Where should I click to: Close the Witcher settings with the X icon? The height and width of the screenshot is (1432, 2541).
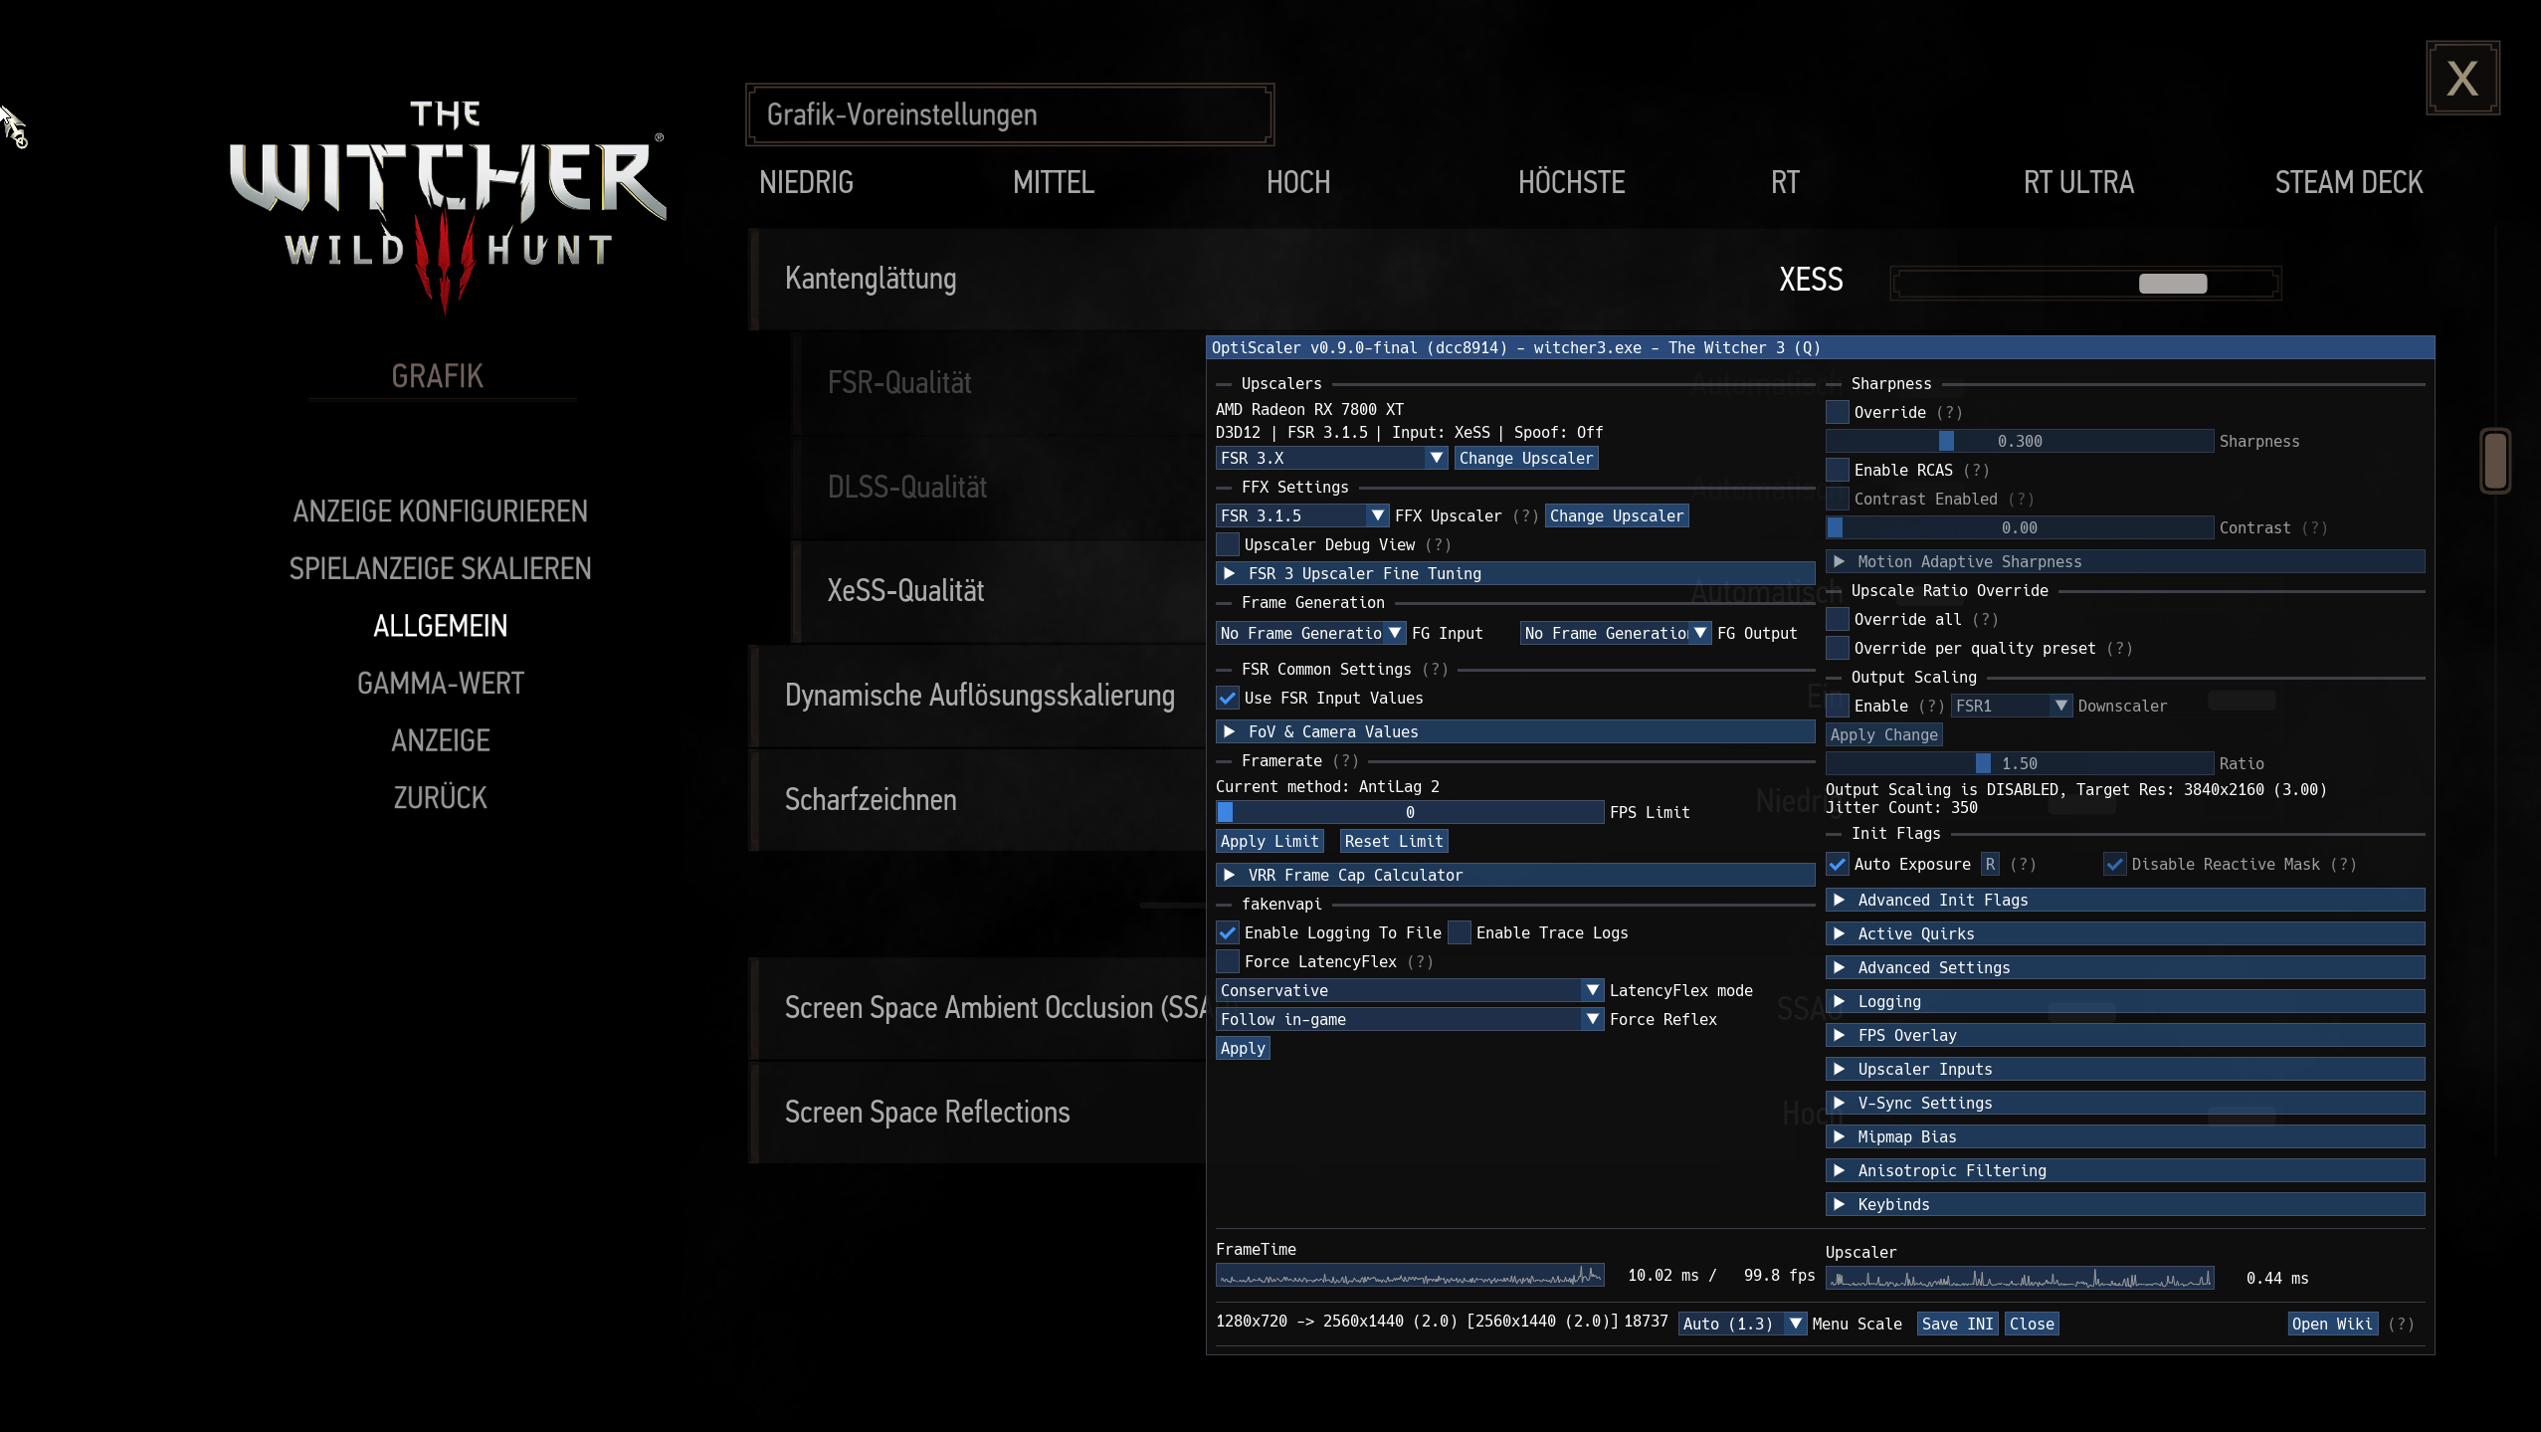click(x=2462, y=79)
